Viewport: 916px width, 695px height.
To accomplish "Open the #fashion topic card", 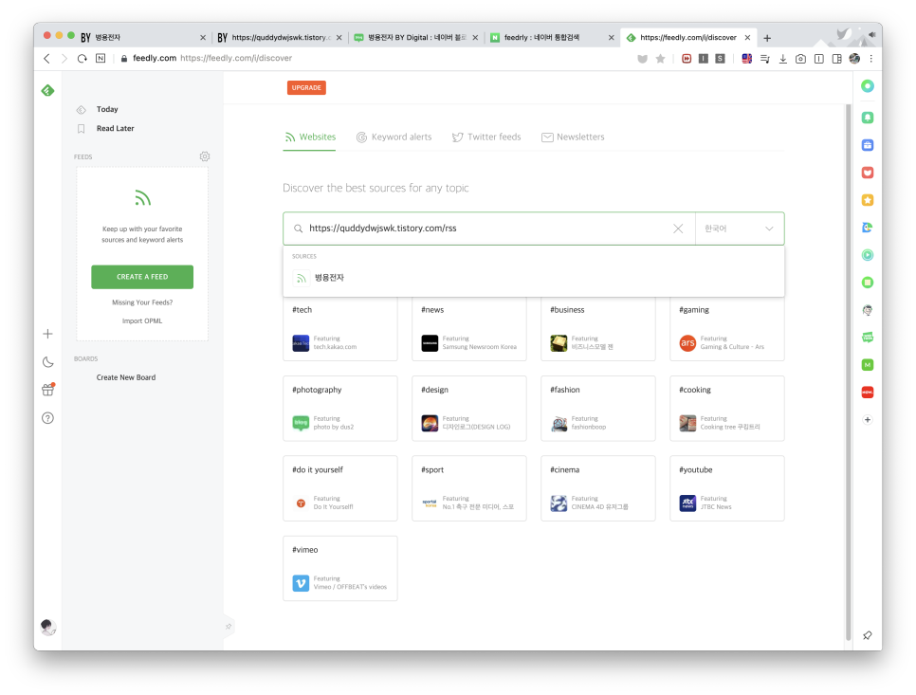I will pos(598,409).
